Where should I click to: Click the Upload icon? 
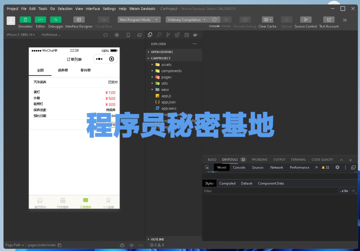[286, 20]
